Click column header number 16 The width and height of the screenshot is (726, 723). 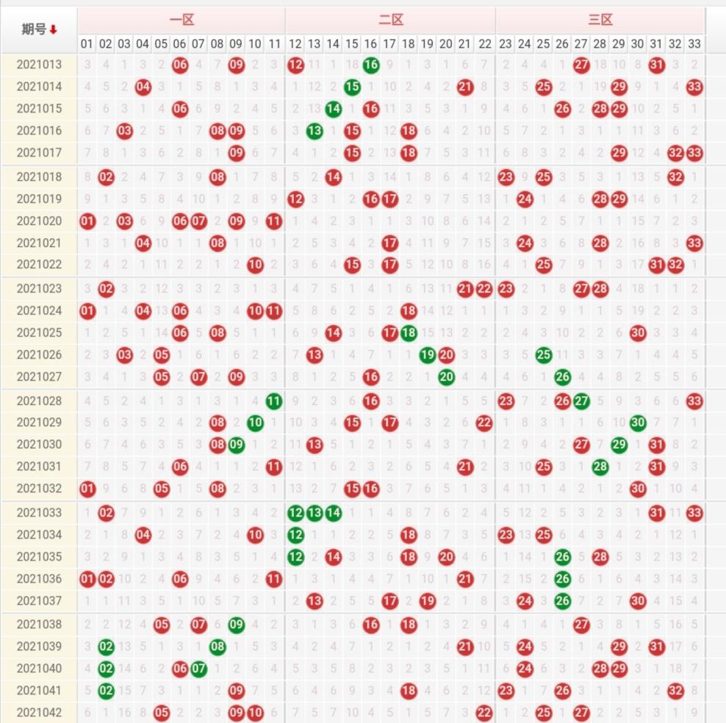pyautogui.click(x=371, y=44)
